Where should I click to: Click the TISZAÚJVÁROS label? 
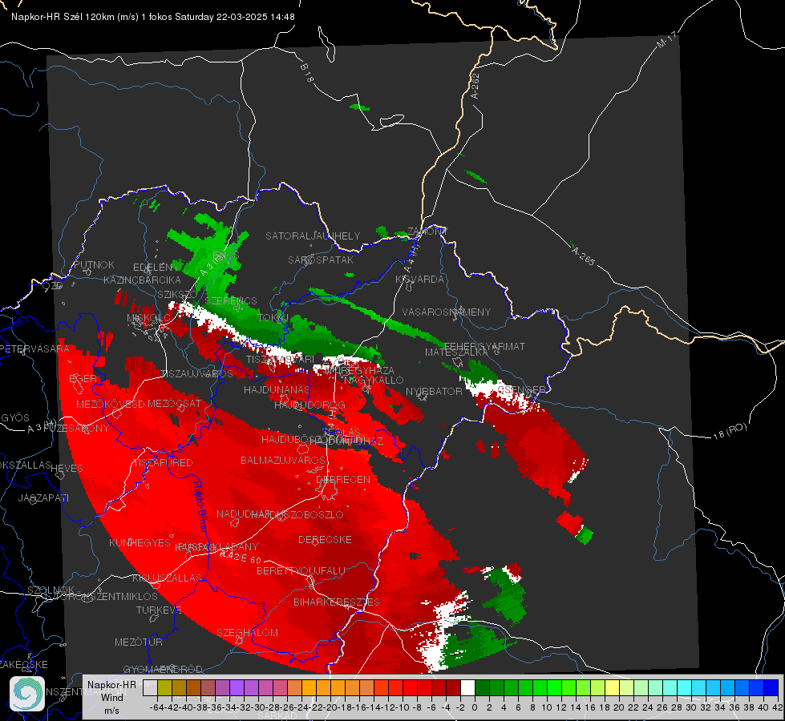click(196, 374)
